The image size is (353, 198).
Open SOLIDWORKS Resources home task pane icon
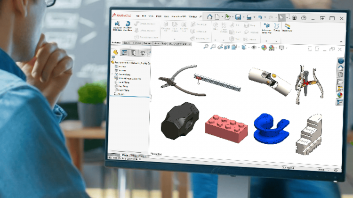[340, 68]
